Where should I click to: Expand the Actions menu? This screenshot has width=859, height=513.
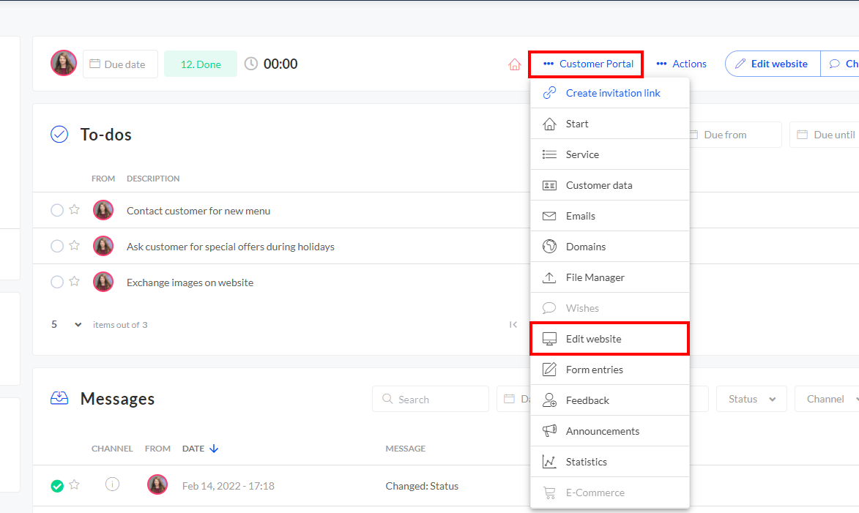coord(681,64)
